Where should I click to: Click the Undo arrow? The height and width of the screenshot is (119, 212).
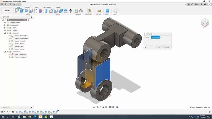tap(14, 4)
